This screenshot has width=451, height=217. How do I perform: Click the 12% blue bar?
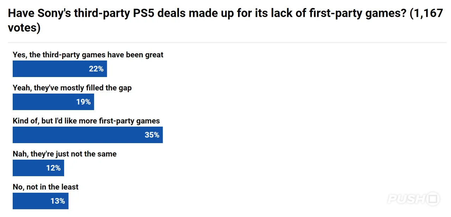coord(38,168)
